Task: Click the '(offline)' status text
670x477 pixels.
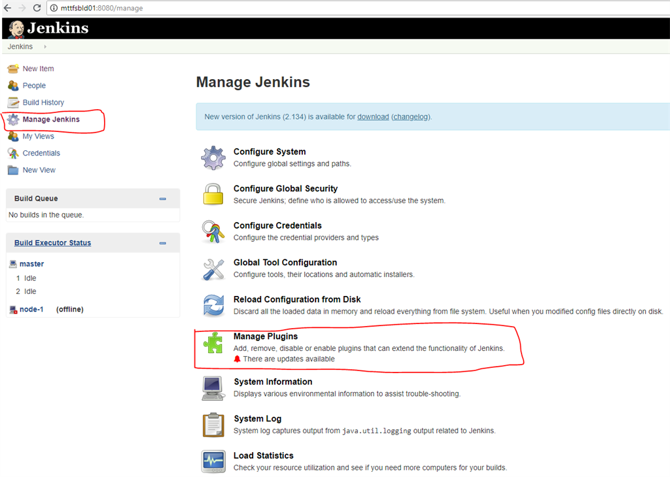Action: [x=69, y=309]
